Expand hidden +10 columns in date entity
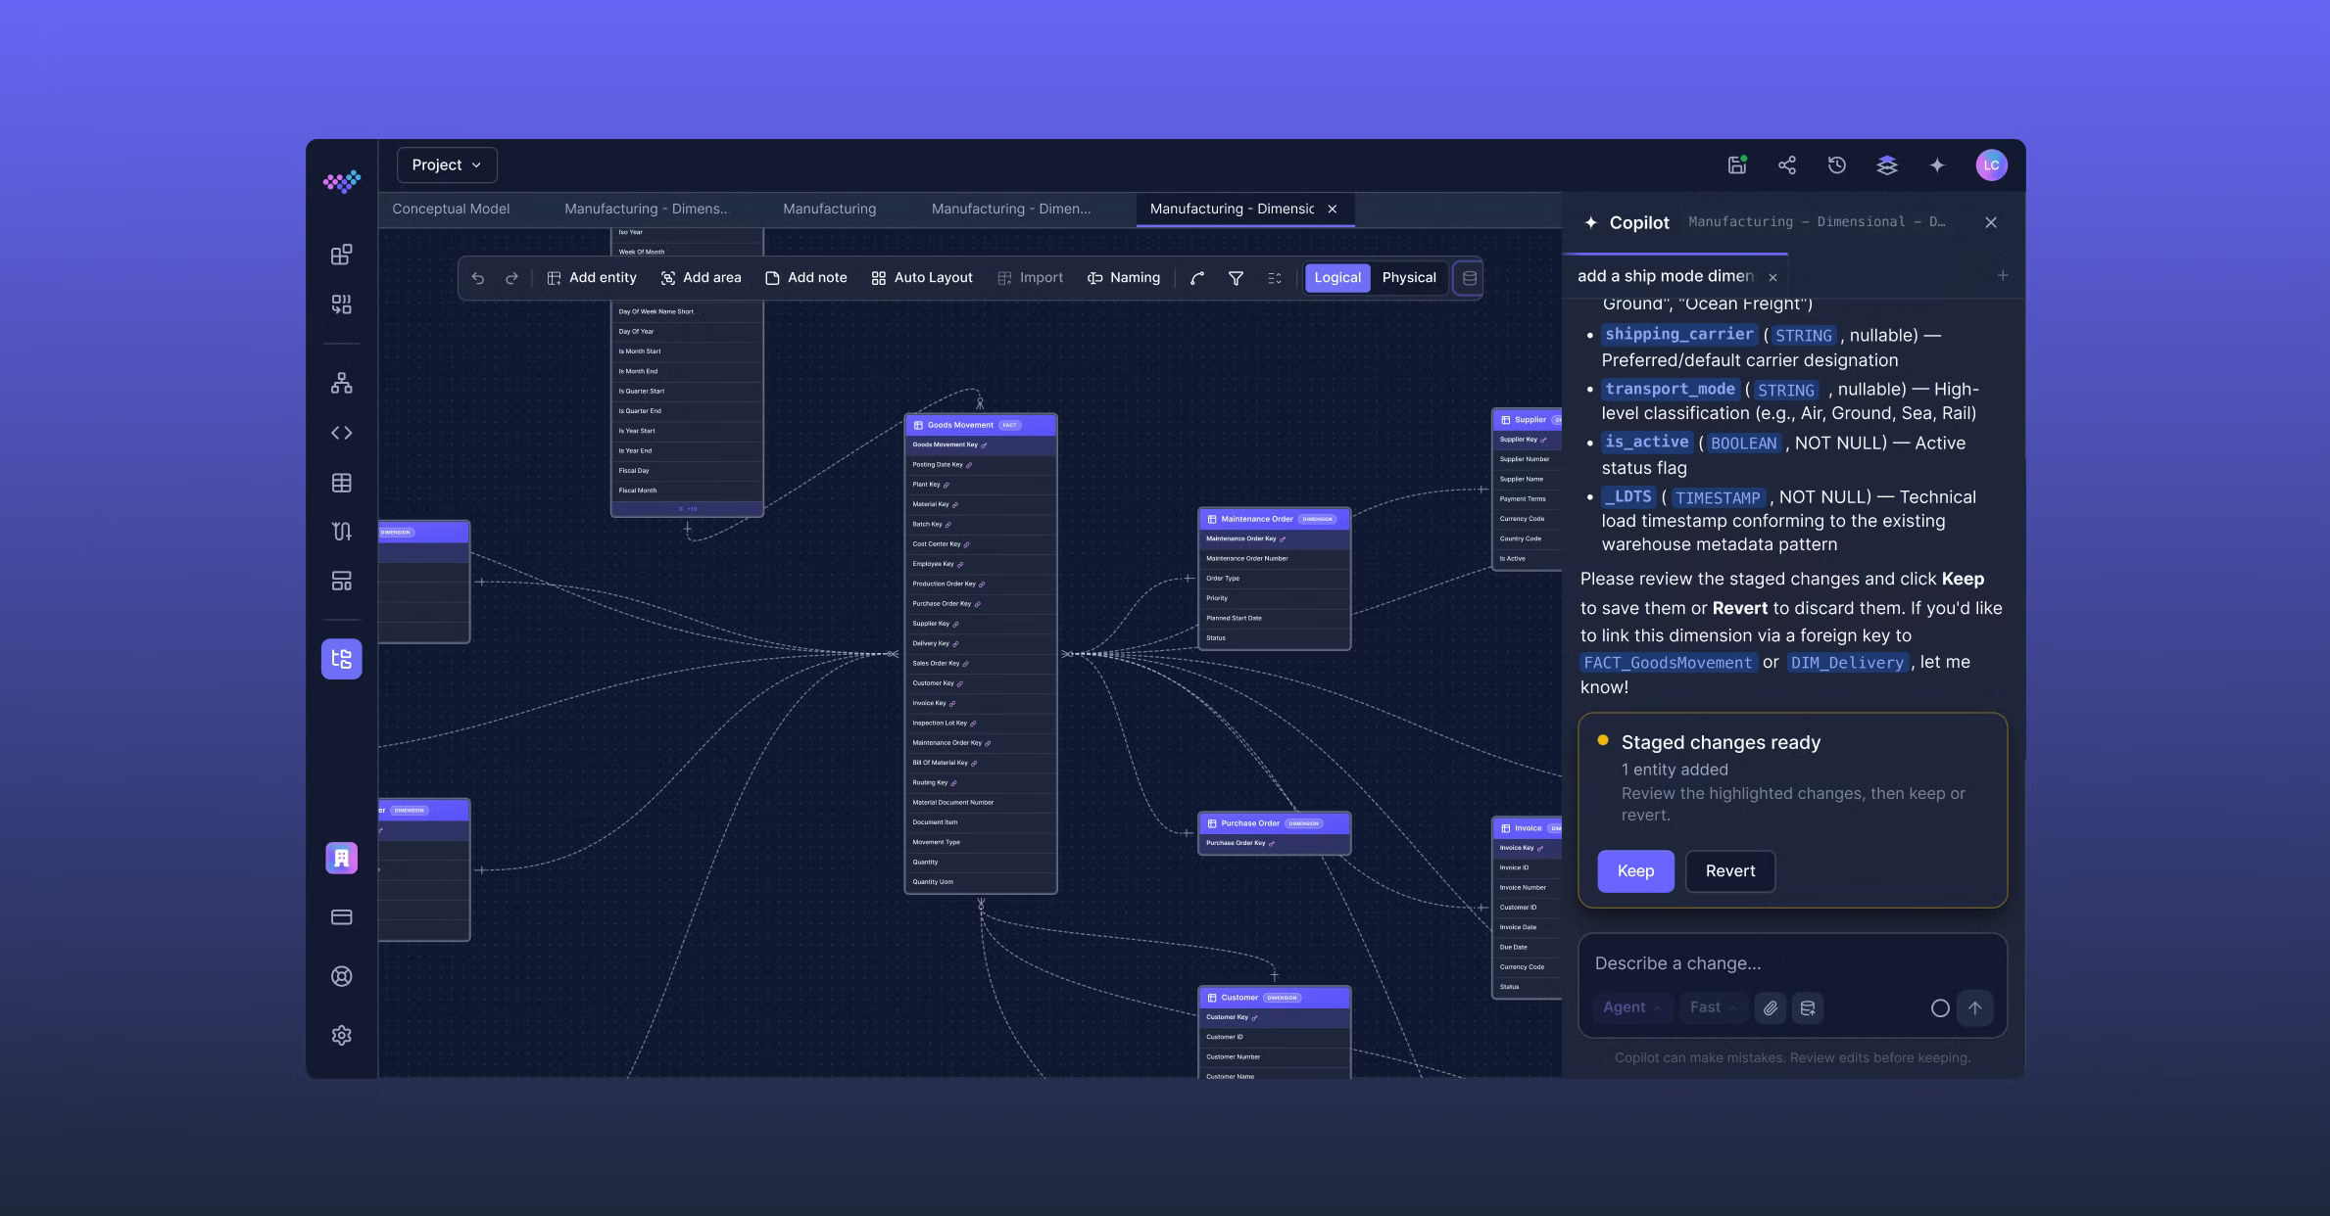This screenshot has height=1216, width=2330. pos(688,508)
